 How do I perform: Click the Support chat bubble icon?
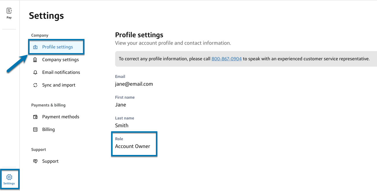pyautogui.click(x=35, y=161)
